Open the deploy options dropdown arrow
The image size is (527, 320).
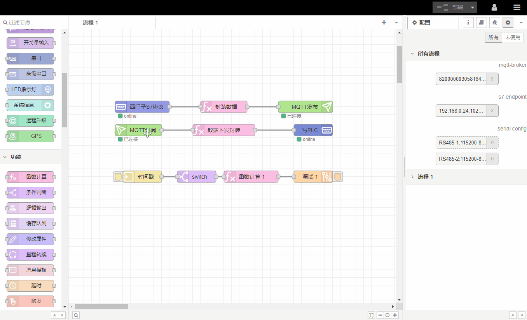(472, 7)
